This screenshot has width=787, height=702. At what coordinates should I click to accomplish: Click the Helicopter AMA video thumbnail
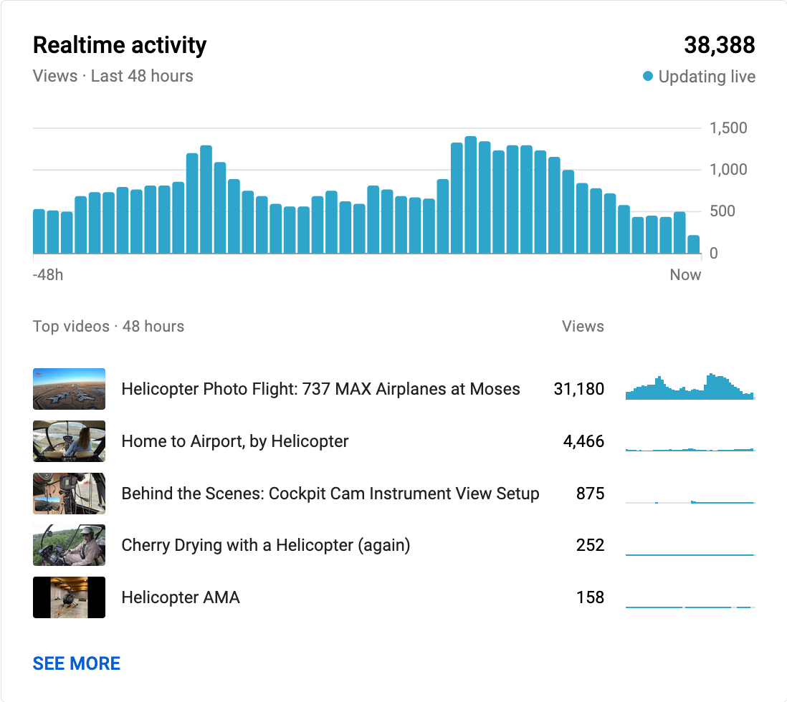[x=69, y=597]
